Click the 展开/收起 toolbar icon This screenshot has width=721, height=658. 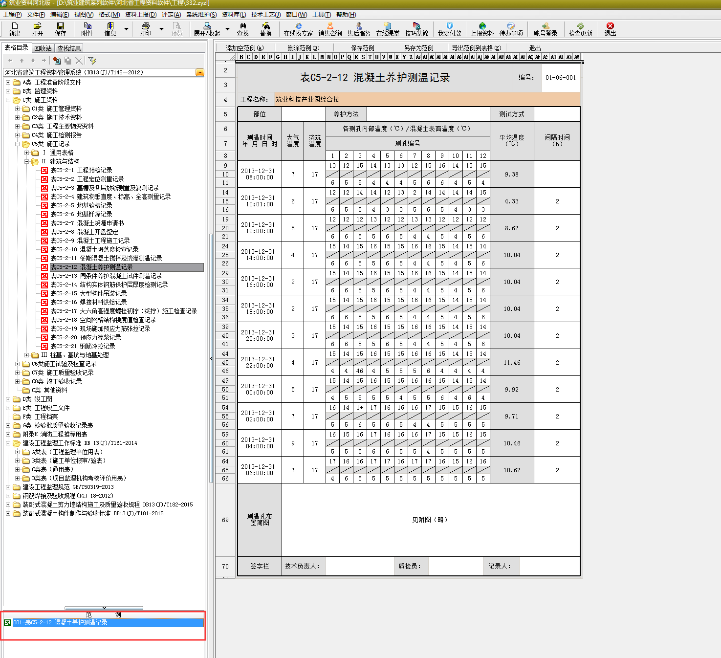tap(207, 29)
